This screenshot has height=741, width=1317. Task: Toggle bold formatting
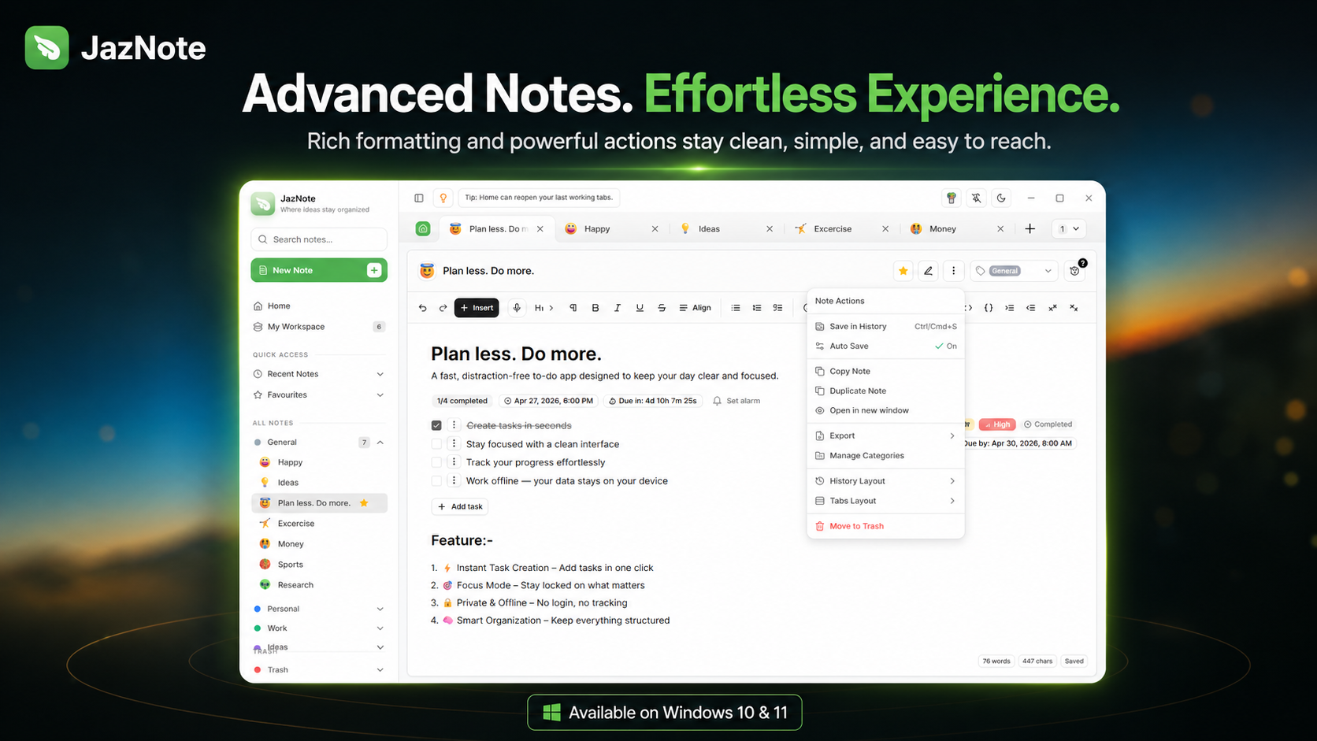595,308
